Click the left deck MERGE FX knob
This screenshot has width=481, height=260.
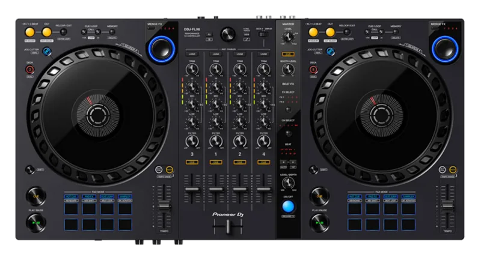coord(162,49)
